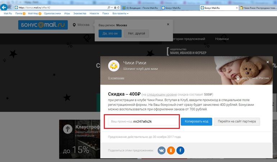Share the offer via Odnoklassniki icon

point(171,150)
